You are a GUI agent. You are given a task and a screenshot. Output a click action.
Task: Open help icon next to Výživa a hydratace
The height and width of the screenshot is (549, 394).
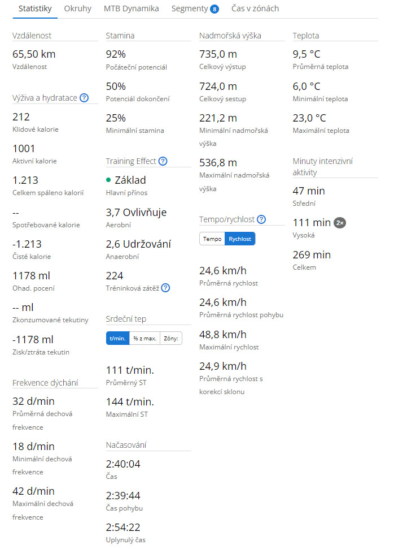[x=84, y=98]
